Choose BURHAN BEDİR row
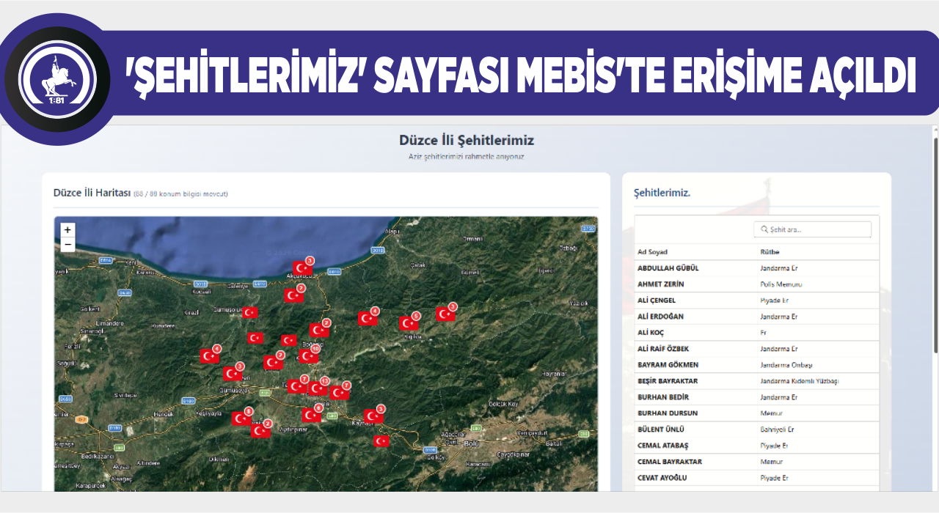939x513 pixels. click(756, 397)
